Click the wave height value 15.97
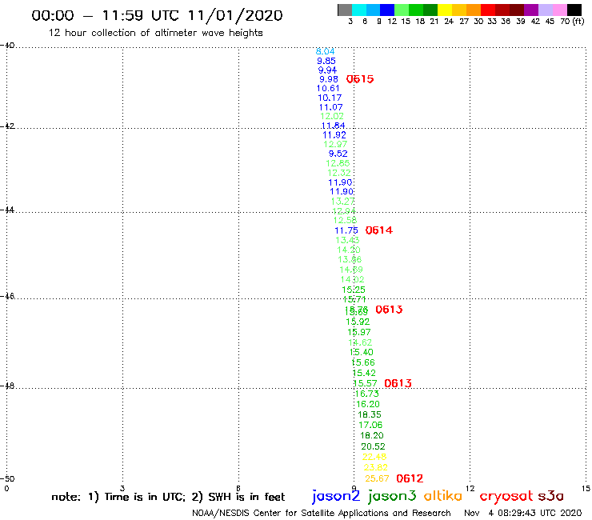Image resolution: width=592 pixels, height=520 pixels. pyautogui.click(x=359, y=332)
